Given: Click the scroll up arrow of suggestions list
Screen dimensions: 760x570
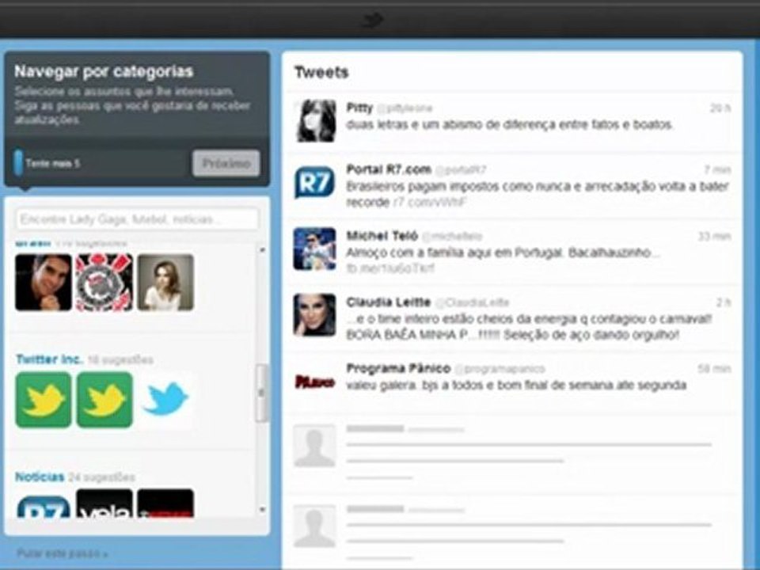Looking at the screenshot, I should (262, 249).
